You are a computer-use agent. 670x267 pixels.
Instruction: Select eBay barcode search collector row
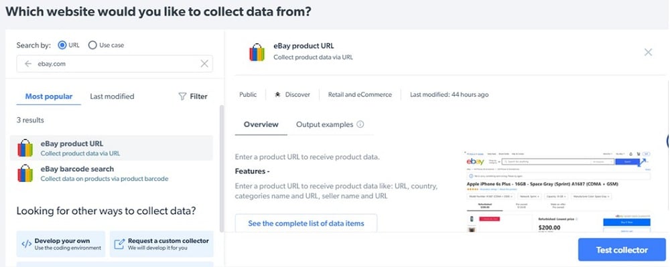coord(111,173)
